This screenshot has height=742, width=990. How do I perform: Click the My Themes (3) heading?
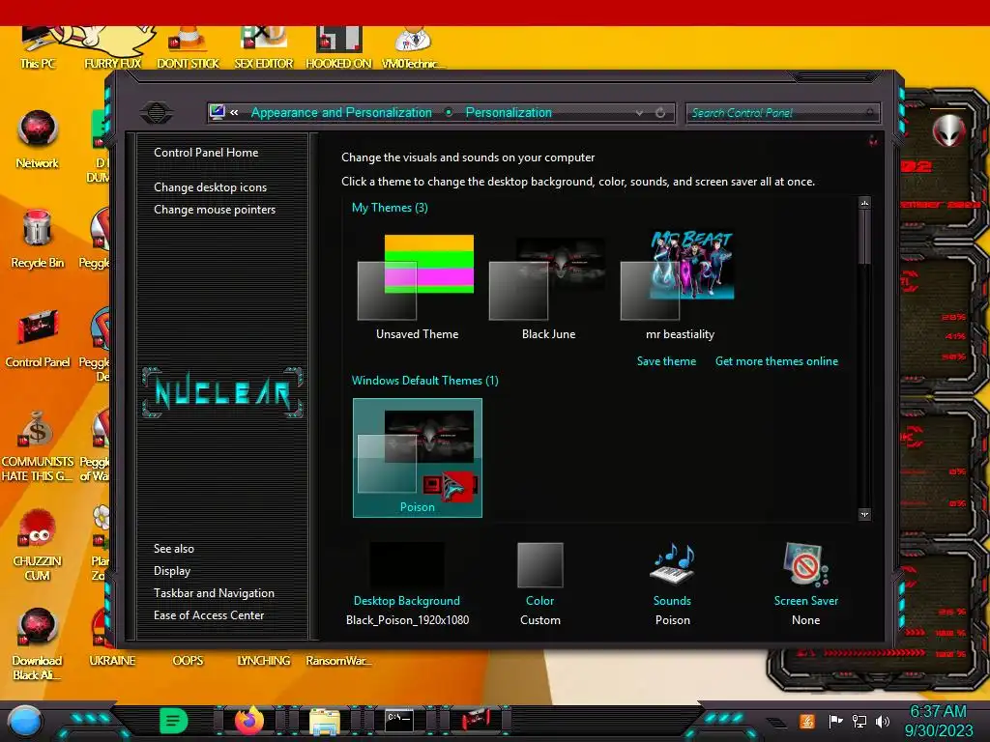390,208
